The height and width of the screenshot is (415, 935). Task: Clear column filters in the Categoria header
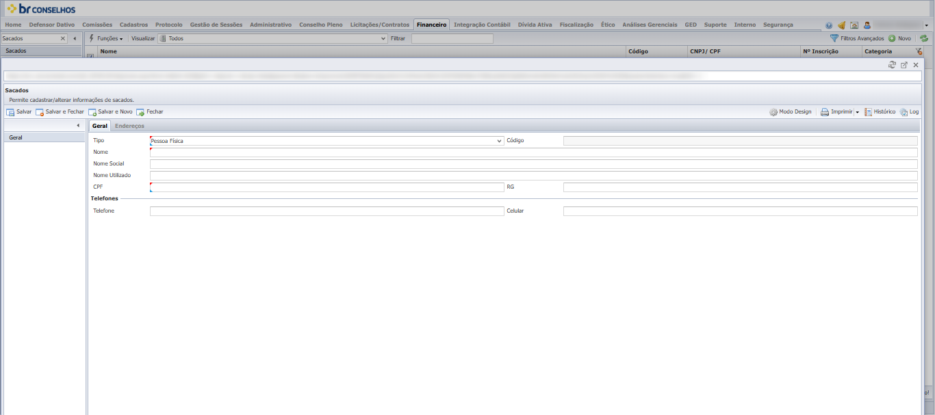(x=919, y=51)
